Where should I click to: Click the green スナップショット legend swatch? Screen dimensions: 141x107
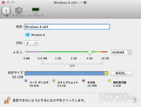pyautogui.click(x=54, y=81)
